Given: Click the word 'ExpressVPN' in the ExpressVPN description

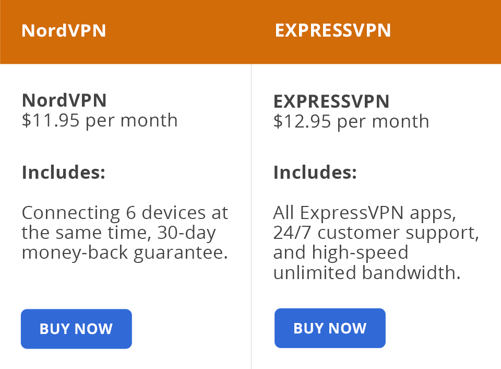Looking at the screenshot, I should pos(352,213).
